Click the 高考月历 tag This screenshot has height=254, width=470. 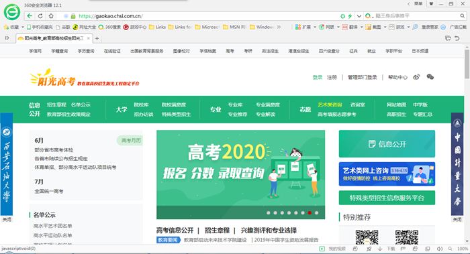130,140
